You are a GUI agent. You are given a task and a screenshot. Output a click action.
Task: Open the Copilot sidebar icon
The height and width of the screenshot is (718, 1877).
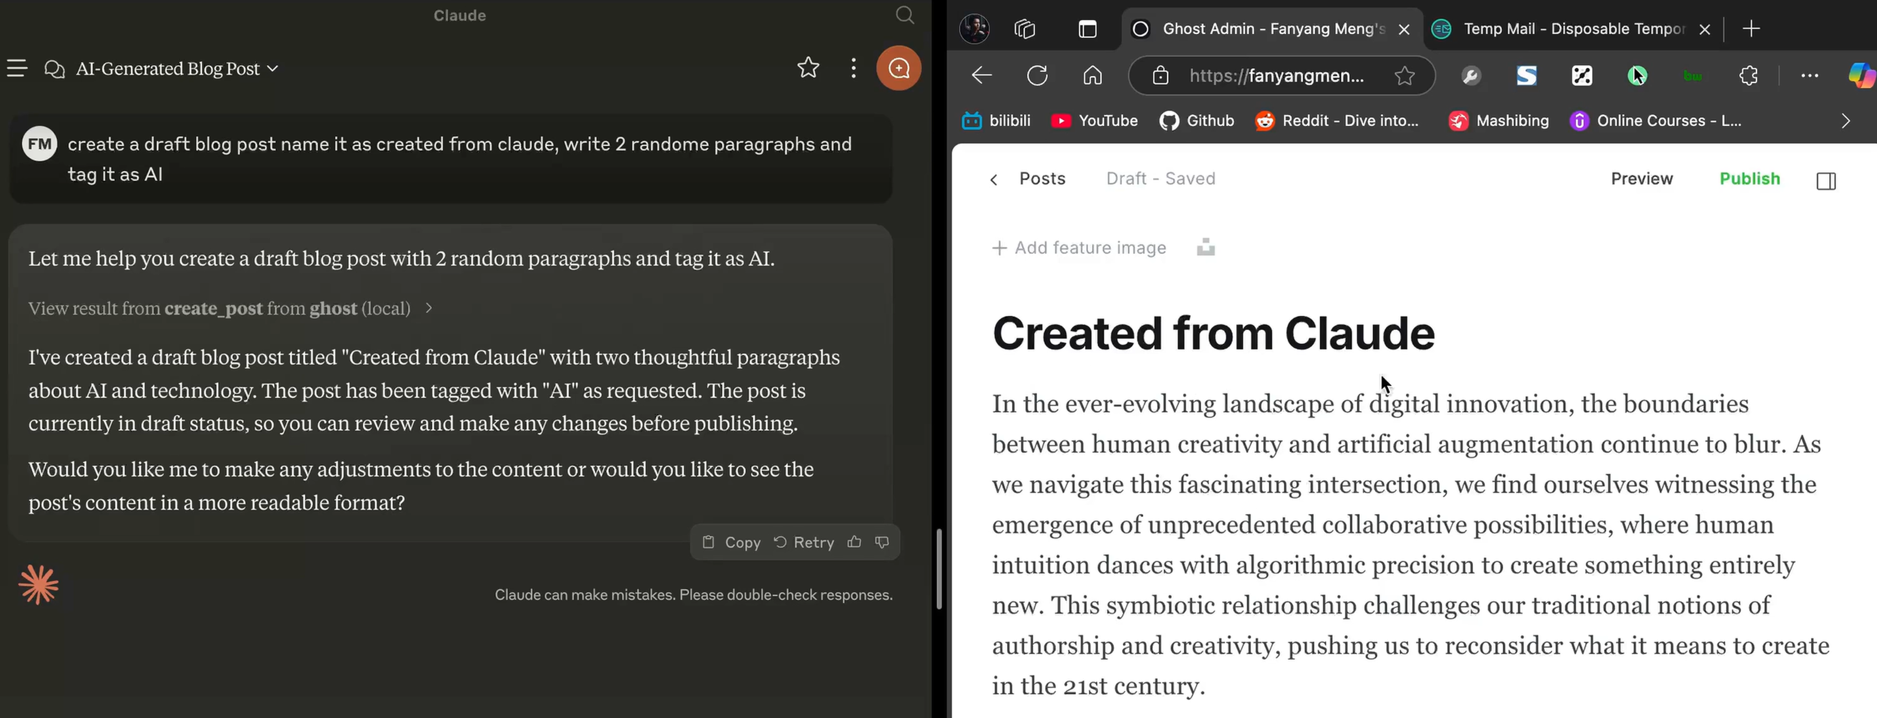[x=1862, y=76]
